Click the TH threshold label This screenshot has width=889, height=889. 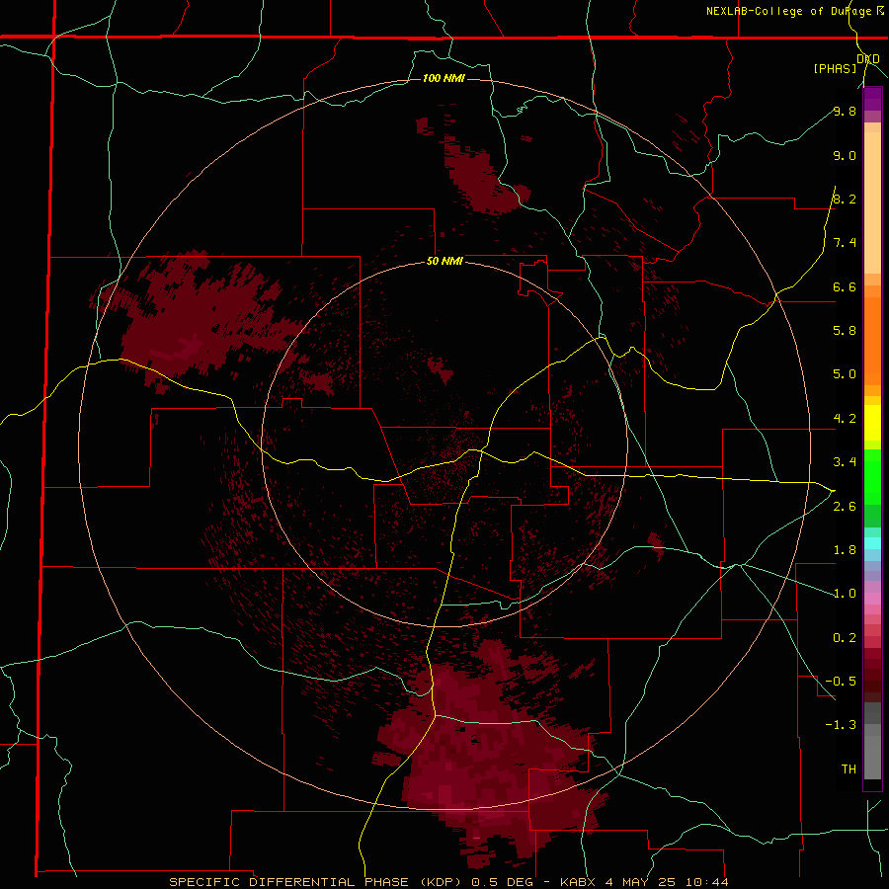click(849, 768)
